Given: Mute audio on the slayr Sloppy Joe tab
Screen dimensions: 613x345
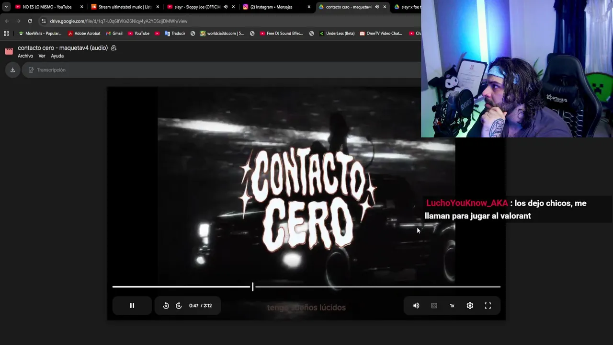Looking at the screenshot, I should [x=226, y=7].
